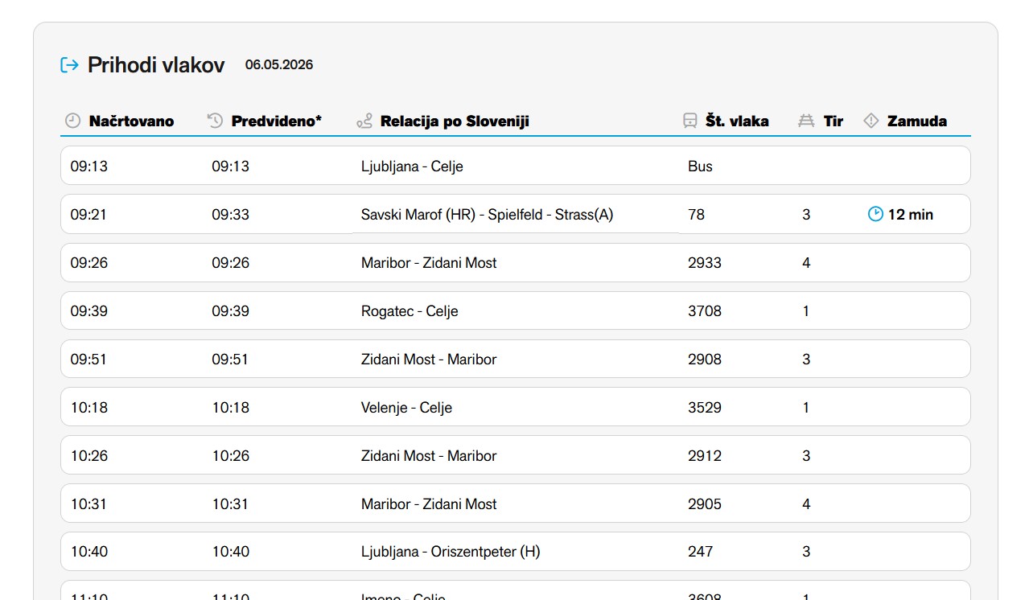Open the Rogatec - Celje arrival row

pyautogui.click(x=515, y=310)
